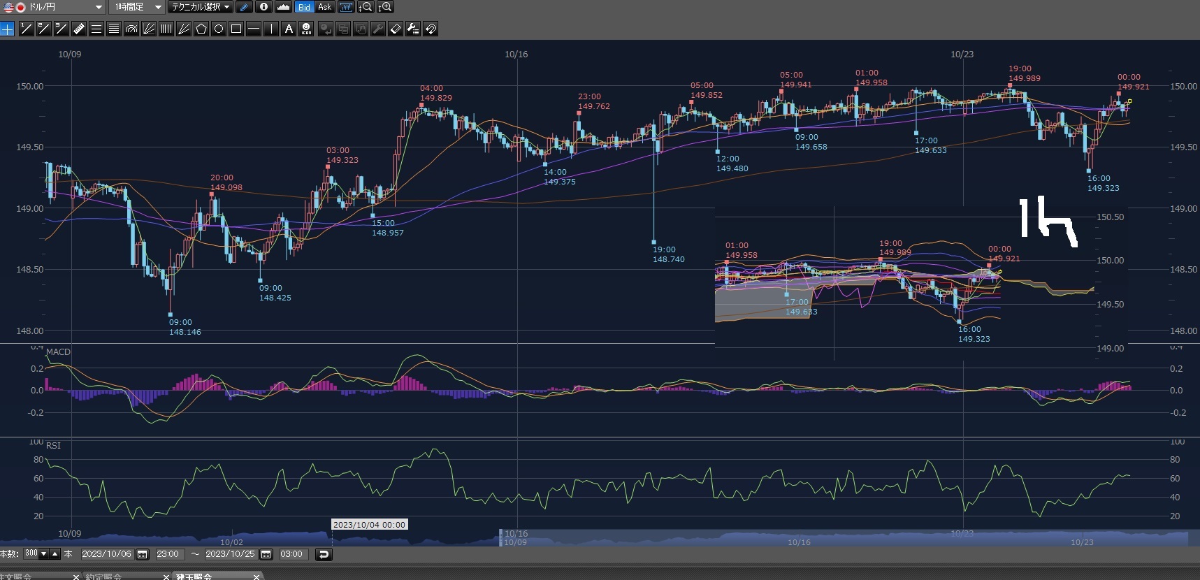Switch price display to Ask
This screenshot has width=1200, height=580.
(x=324, y=7)
